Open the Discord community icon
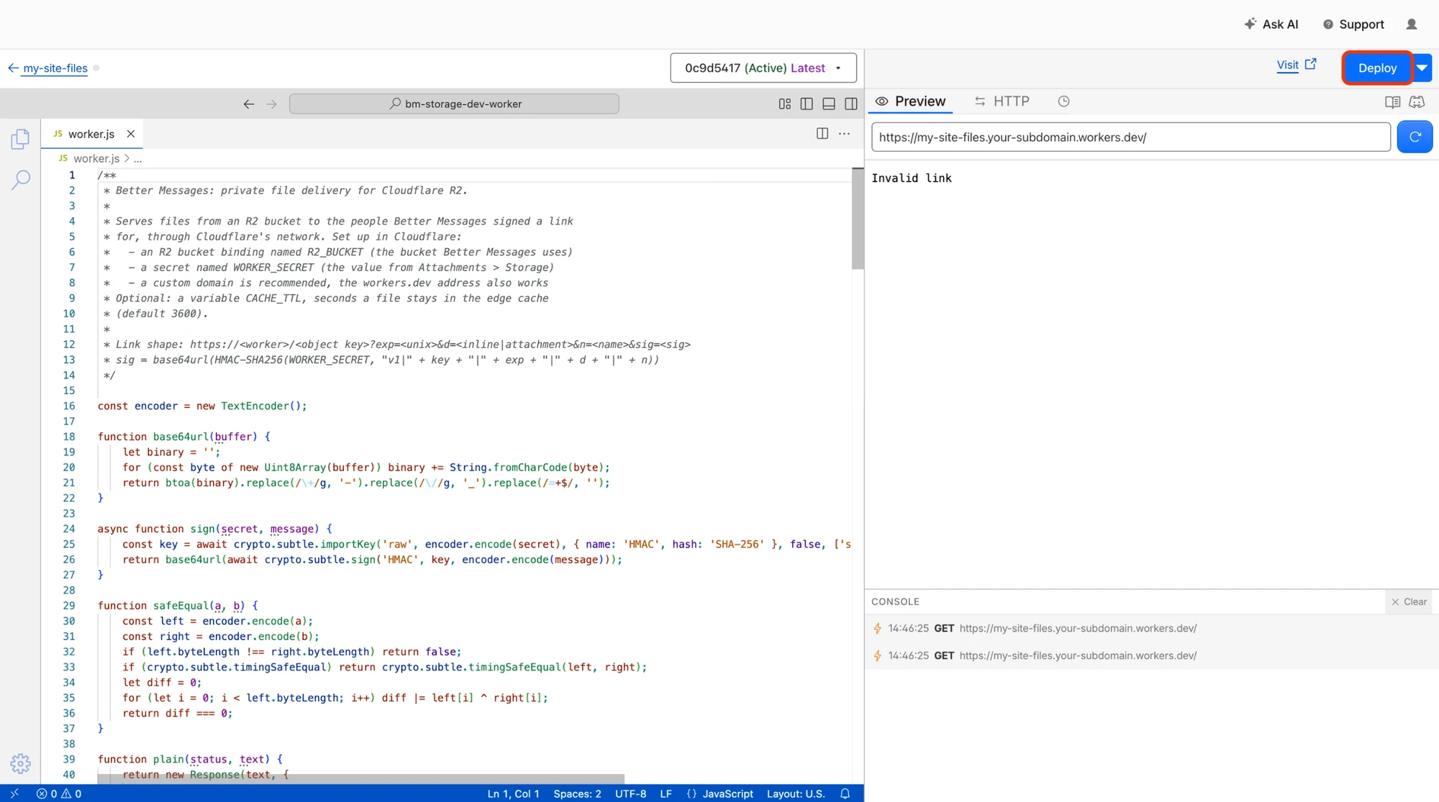Image resolution: width=1439 pixels, height=802 pixels. (x=1417, y=101)
